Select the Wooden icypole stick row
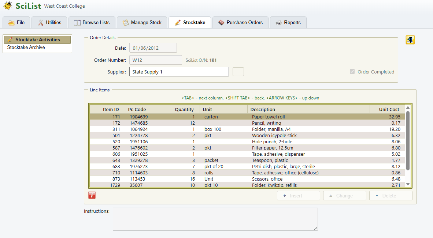Image resolution: width=433 pixels, height=238 pixels. coord(247,136)
